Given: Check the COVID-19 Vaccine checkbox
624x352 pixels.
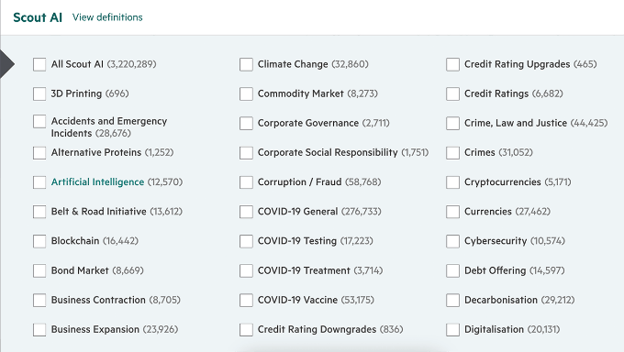Looking at the screenshot, I should click(x=246, y=300).
